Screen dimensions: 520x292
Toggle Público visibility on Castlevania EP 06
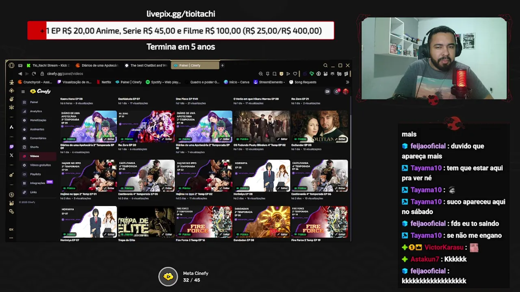pos(301,188)
